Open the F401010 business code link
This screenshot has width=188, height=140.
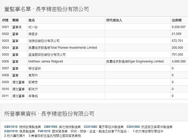(44, 131)
